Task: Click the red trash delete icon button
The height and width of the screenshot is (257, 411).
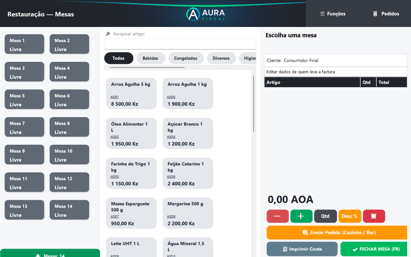Action: [x=374, y=216]
